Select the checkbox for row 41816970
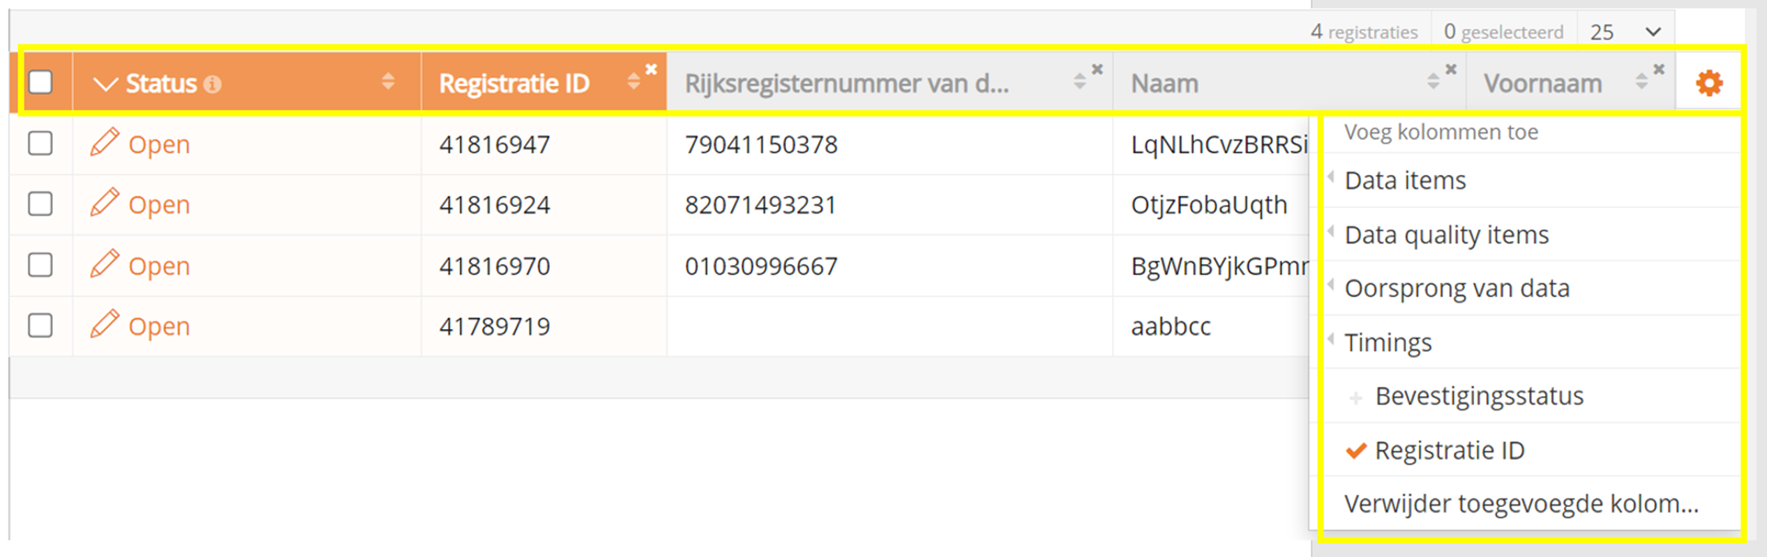This screenshot has width=1767, height=557. (40, 265)
